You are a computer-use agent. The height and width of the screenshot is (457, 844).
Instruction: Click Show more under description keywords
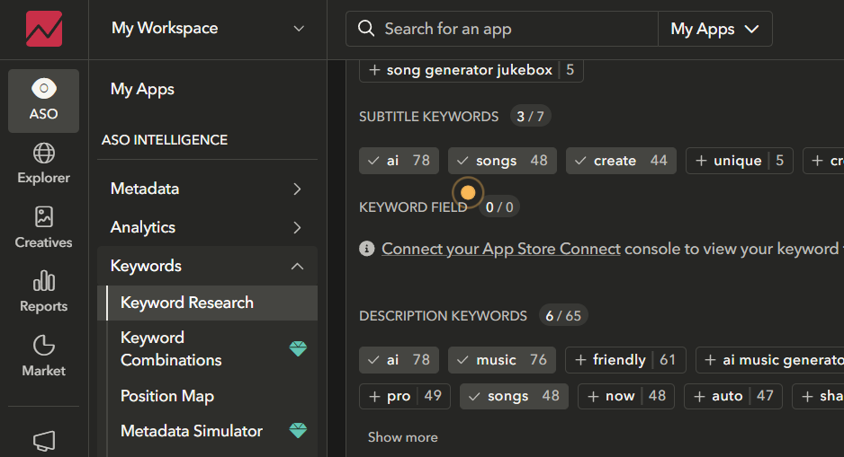point(402,437)
